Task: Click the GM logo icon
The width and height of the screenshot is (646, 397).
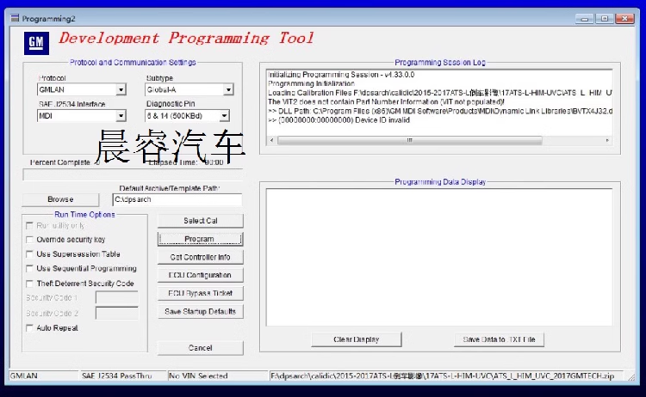Action: point(36,43)
